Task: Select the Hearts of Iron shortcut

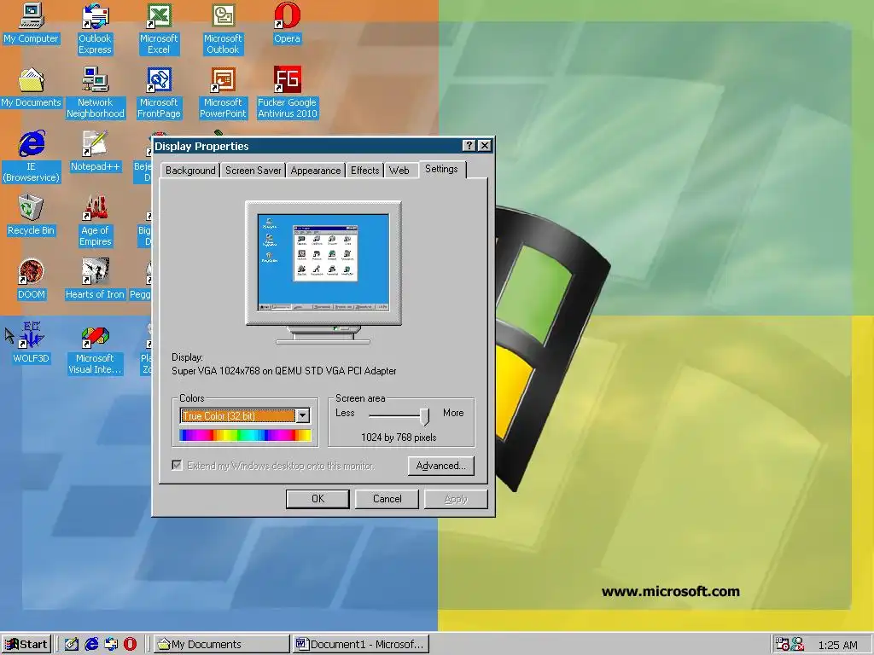Action: point(95,280)
